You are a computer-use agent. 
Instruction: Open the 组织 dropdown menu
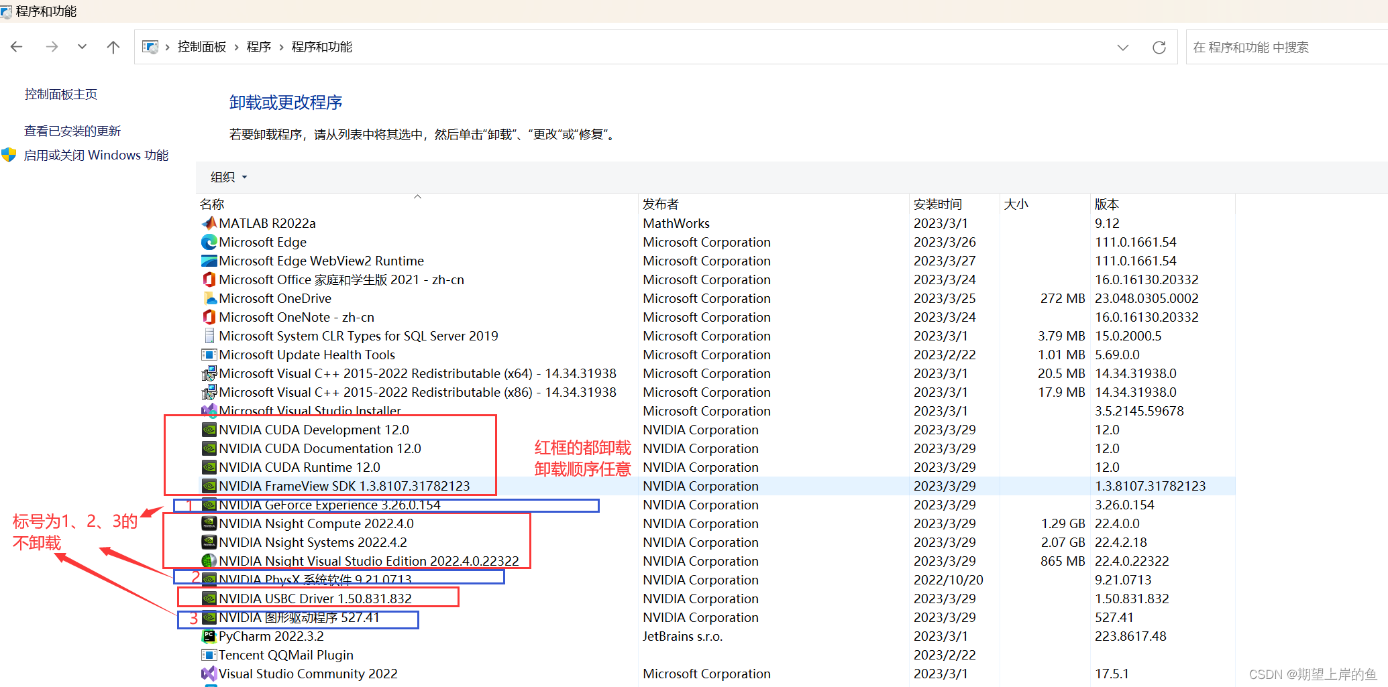[229, 177]
